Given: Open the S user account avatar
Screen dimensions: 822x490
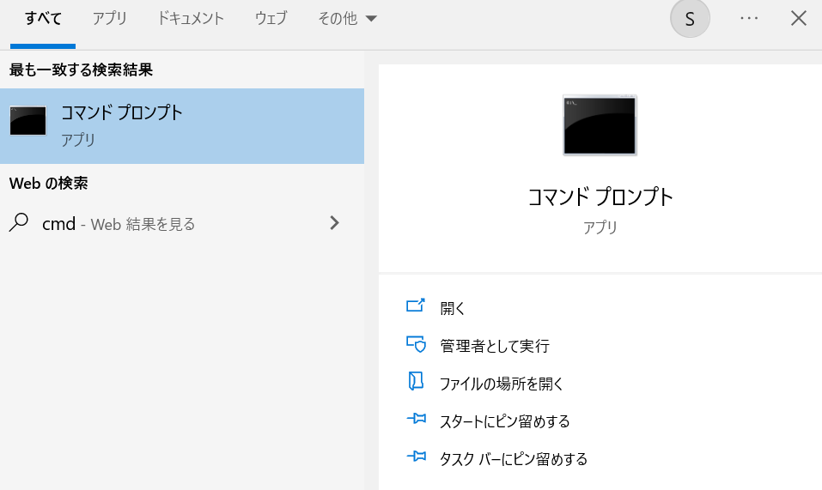Looking at the screenshot, I should coord(690,19).
